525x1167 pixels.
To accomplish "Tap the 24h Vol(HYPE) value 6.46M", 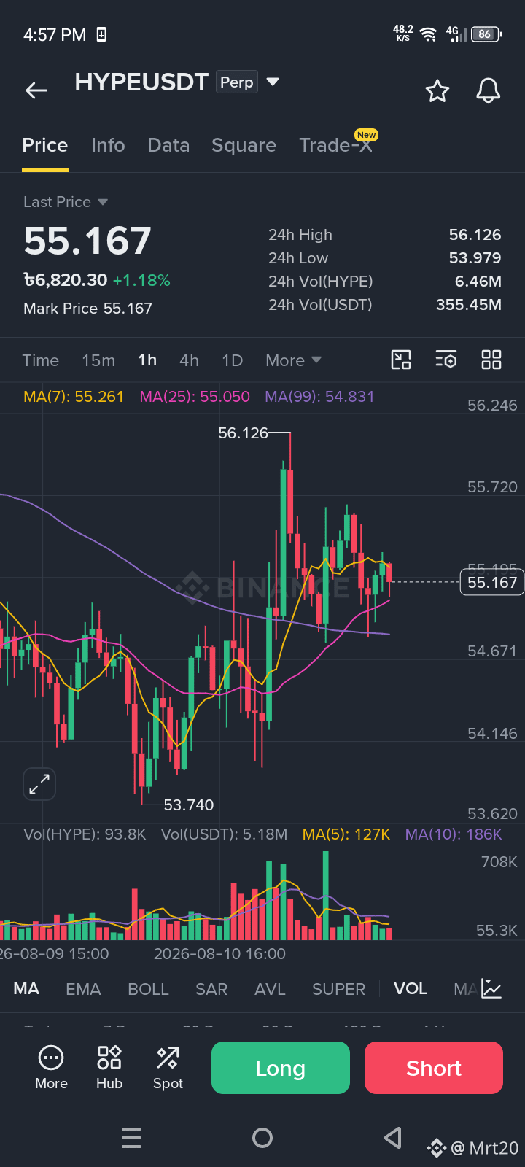I will click(x=478, y=282).
